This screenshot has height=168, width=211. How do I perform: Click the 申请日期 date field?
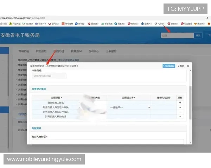pyautogui.click(x=49, y=76)
